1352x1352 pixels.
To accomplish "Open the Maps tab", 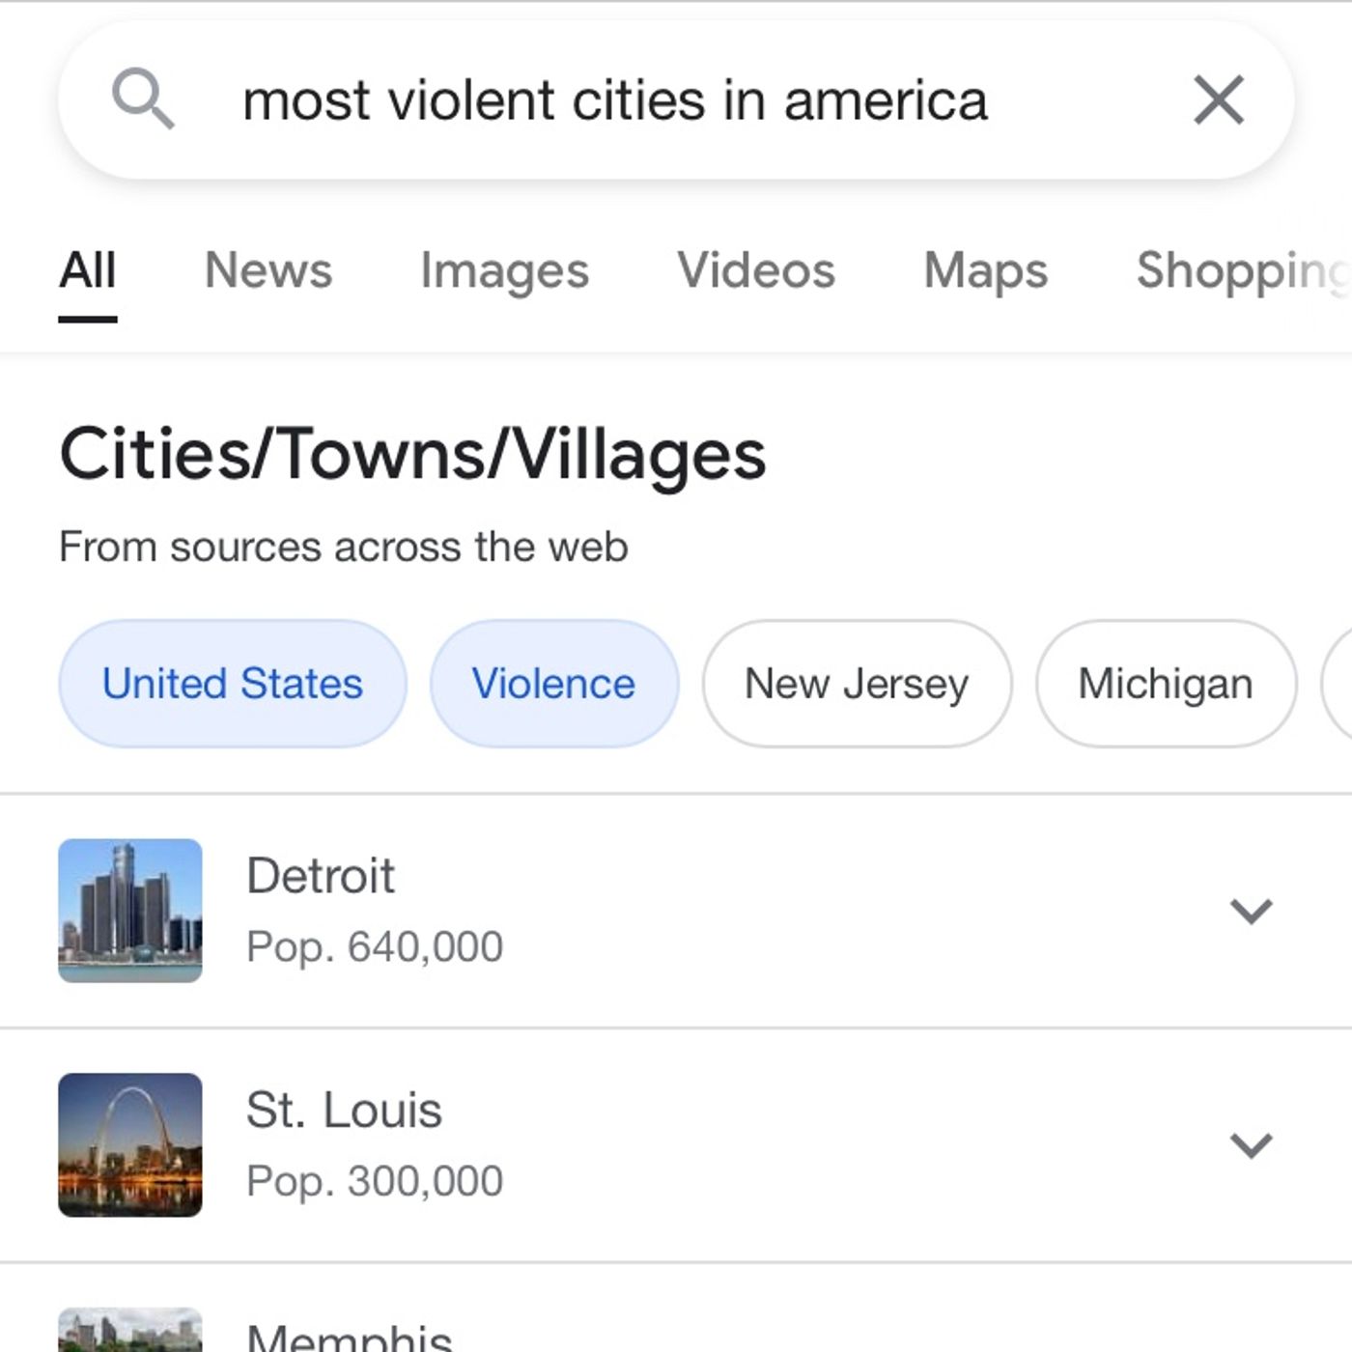I will tap(985, 270).
